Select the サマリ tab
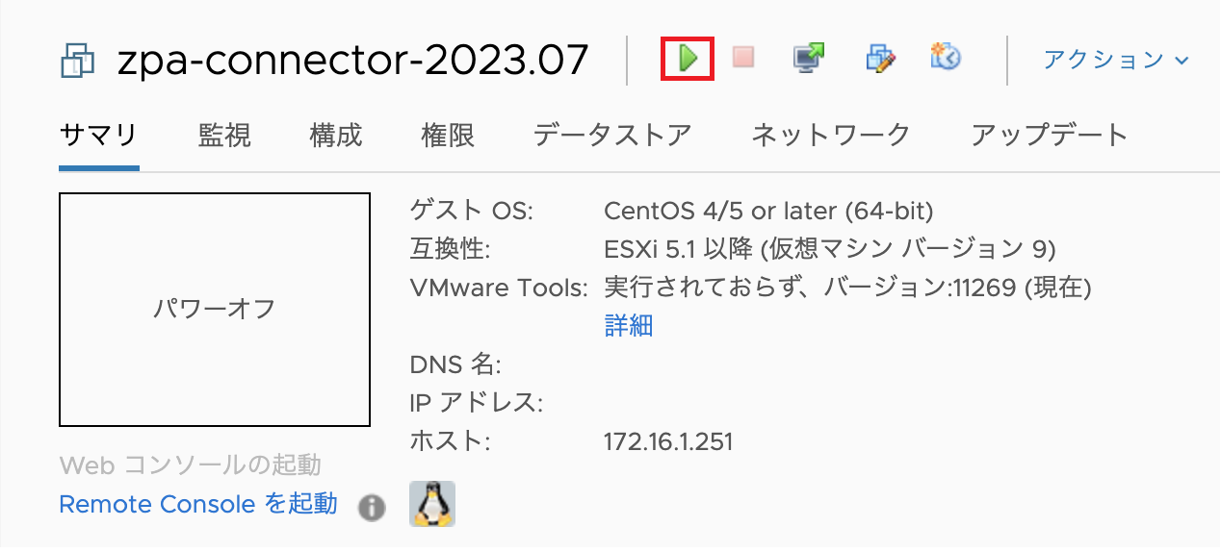 pos(98,135)
